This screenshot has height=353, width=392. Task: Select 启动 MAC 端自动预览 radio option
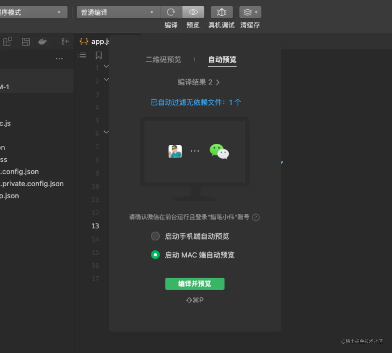[155, 255]
